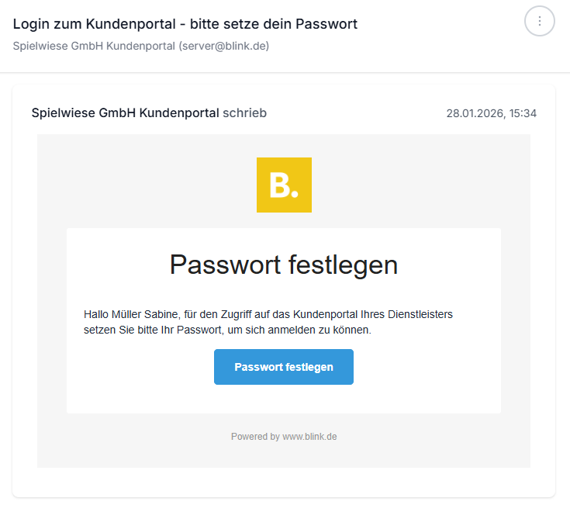
Task: Click the Hallo Müller Sabine greeting text
Action: [x=131, y=314]
